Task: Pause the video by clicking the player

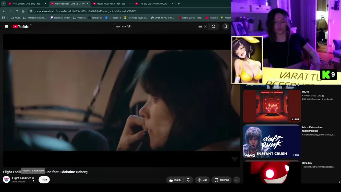Action: [121, 100]
